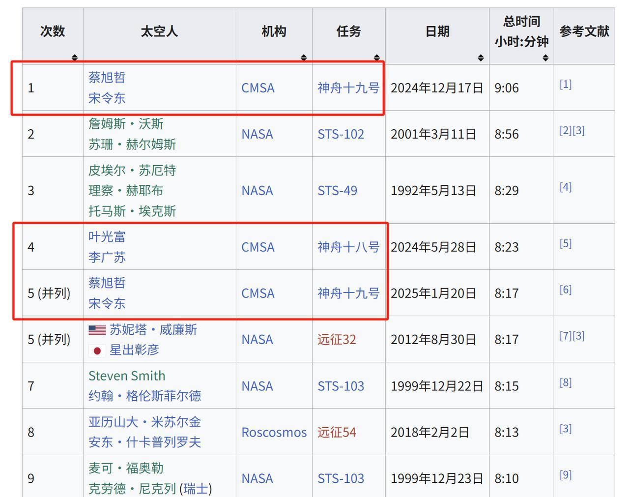Open 神舟十八号 mission link
Image resolution: width=629 pixels, height=497 pixels.
348,247
